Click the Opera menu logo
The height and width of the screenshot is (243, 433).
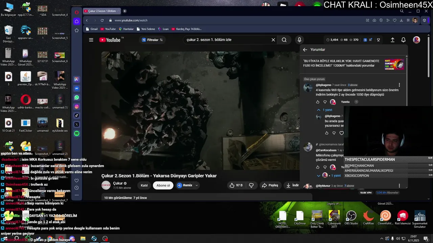(x=77, y=12)
